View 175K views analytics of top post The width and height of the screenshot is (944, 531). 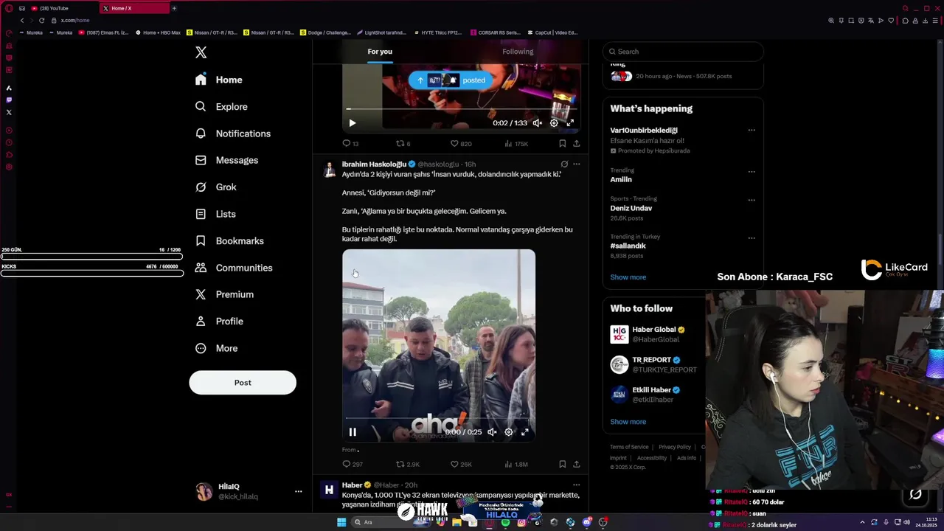click(x=516, y=144)
